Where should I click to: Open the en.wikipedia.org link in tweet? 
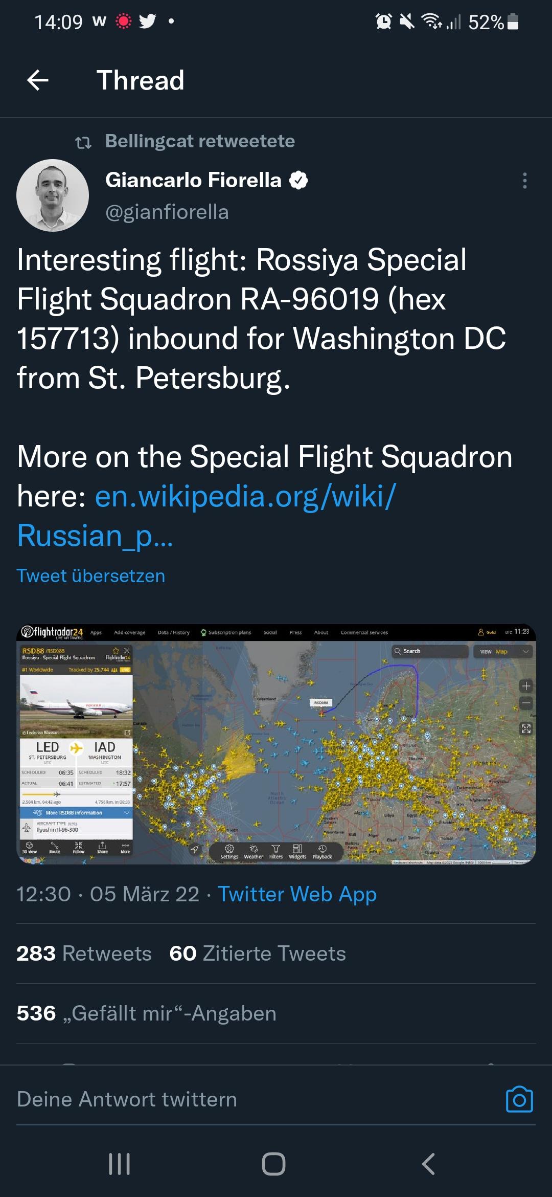click(x=245, y=496)
